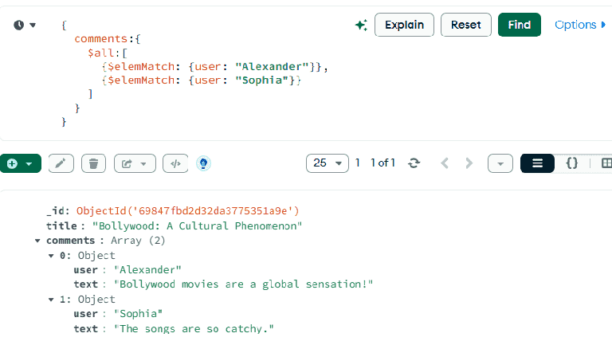Go to previous page arrow
Viewport: 612px width, 341px height.
[445, 163]
